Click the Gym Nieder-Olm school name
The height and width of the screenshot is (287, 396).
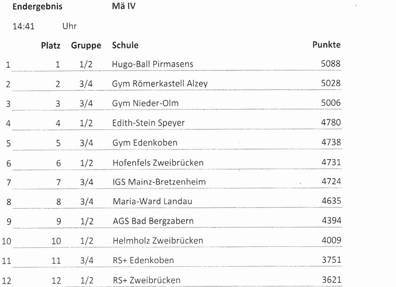pos(146,104)
